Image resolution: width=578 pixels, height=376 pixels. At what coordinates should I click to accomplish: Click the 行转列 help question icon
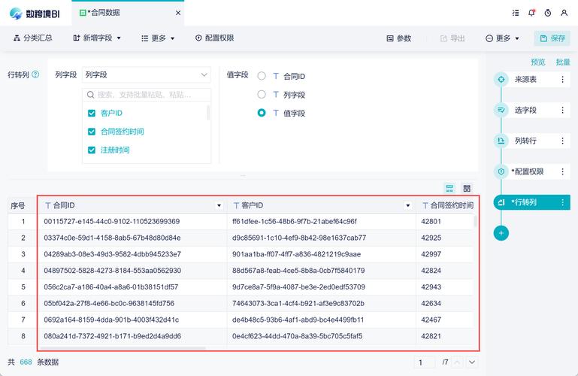click(x=35, y=74)
